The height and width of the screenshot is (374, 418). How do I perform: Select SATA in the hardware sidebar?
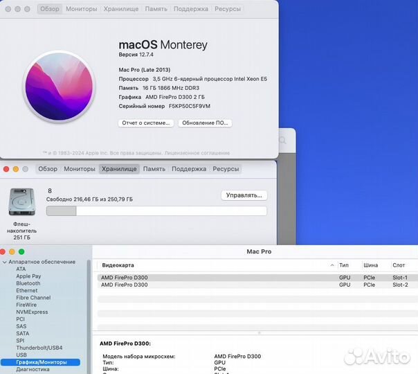[x=23, y=333]
